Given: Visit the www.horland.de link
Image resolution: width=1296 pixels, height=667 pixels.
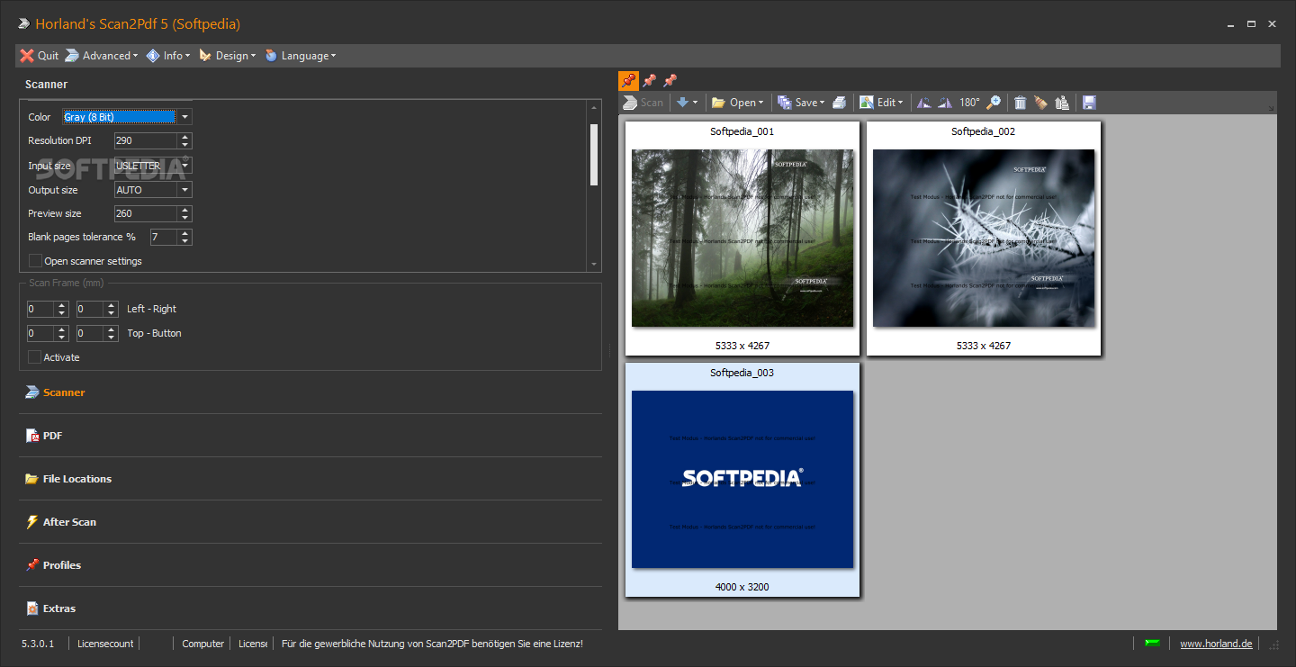Looking at the screenshot, I should 1216,644.
